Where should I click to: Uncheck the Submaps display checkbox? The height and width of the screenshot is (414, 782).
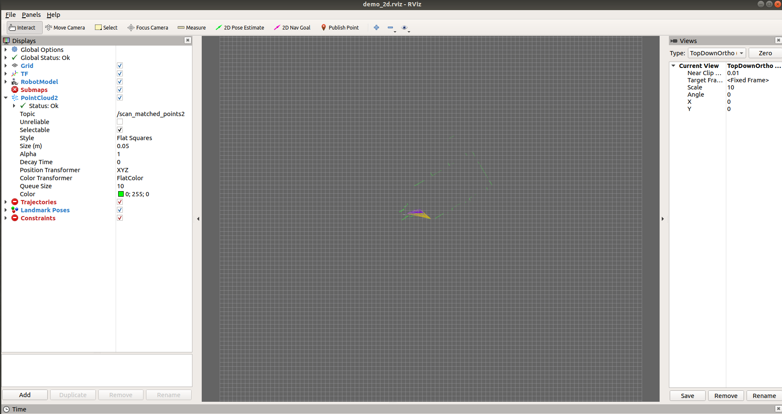click(120, 89)
